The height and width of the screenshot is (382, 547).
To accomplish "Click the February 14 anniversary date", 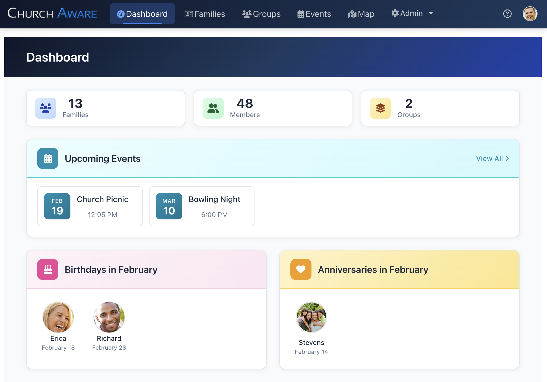I will pyautogui.click(x=311, y=352).
